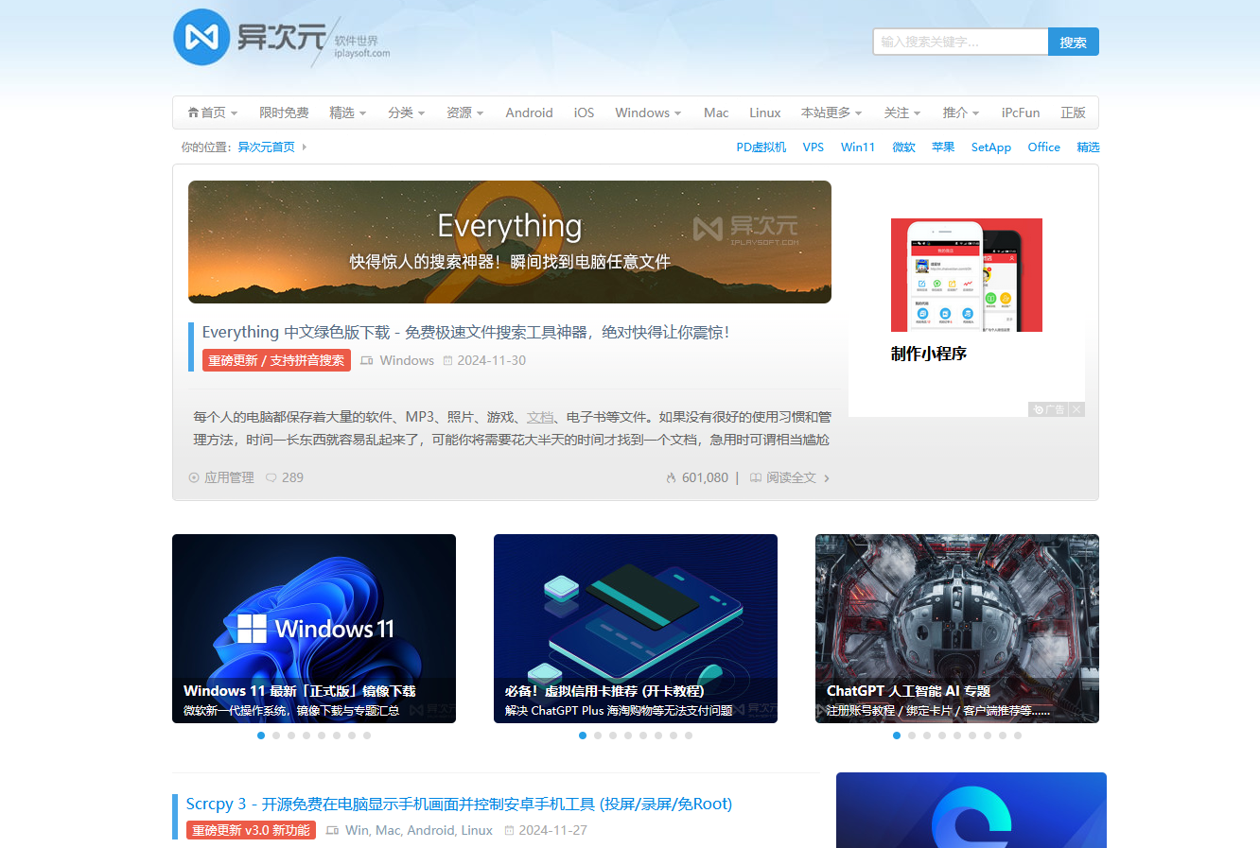
Task: Click the 广告 ad label badge
Action: 1049,409
